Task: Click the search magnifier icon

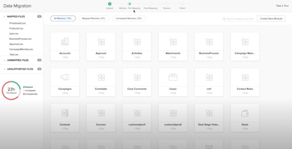Action: 224,19
